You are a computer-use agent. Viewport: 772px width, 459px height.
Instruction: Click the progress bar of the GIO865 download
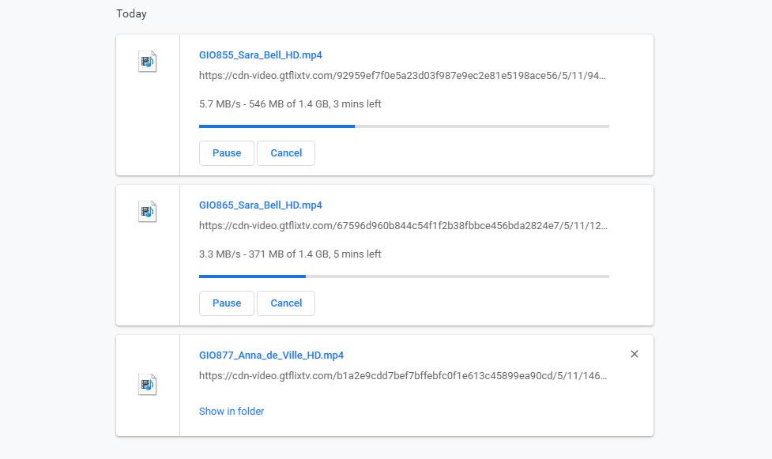404,277
